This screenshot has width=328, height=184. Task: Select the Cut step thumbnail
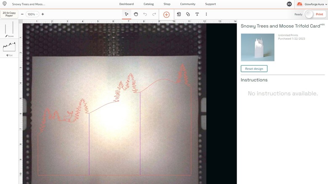[9, 48]
